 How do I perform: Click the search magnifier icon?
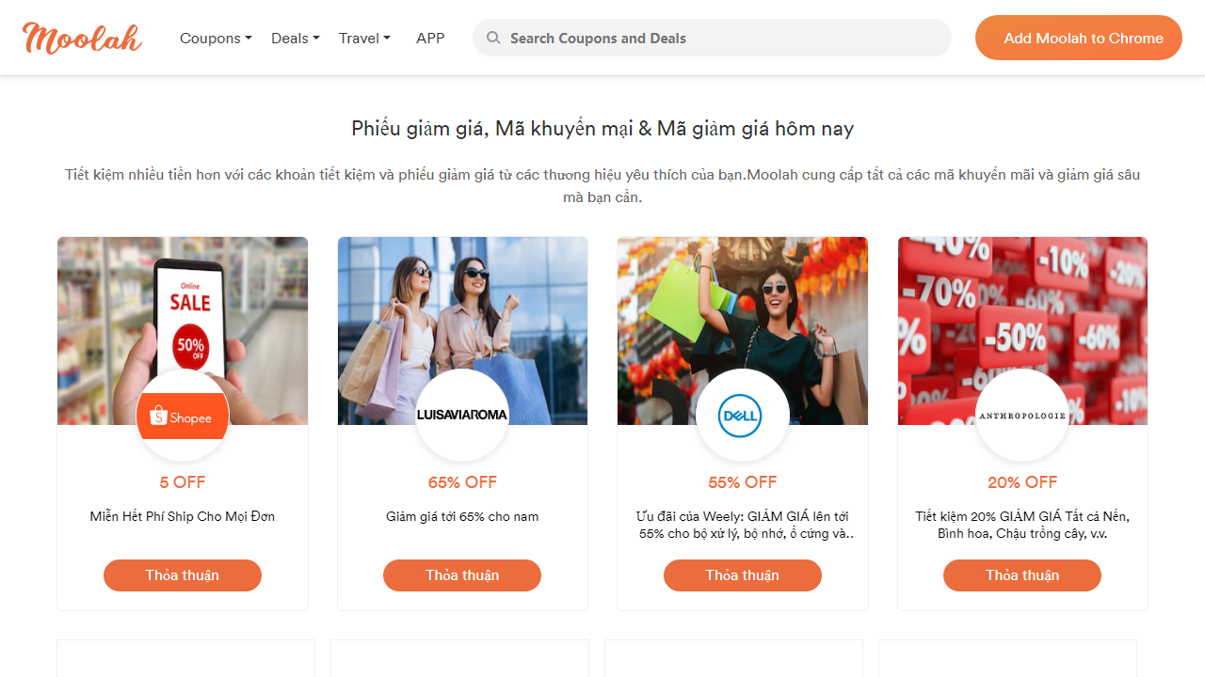(x=493, y=38)
